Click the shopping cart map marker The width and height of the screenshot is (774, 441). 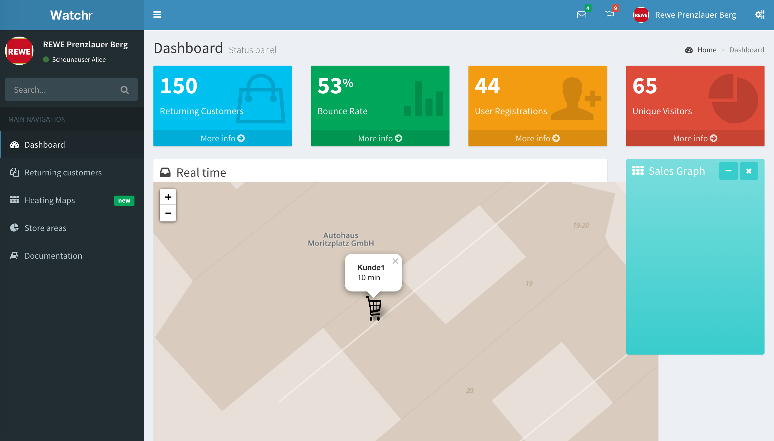374,308
